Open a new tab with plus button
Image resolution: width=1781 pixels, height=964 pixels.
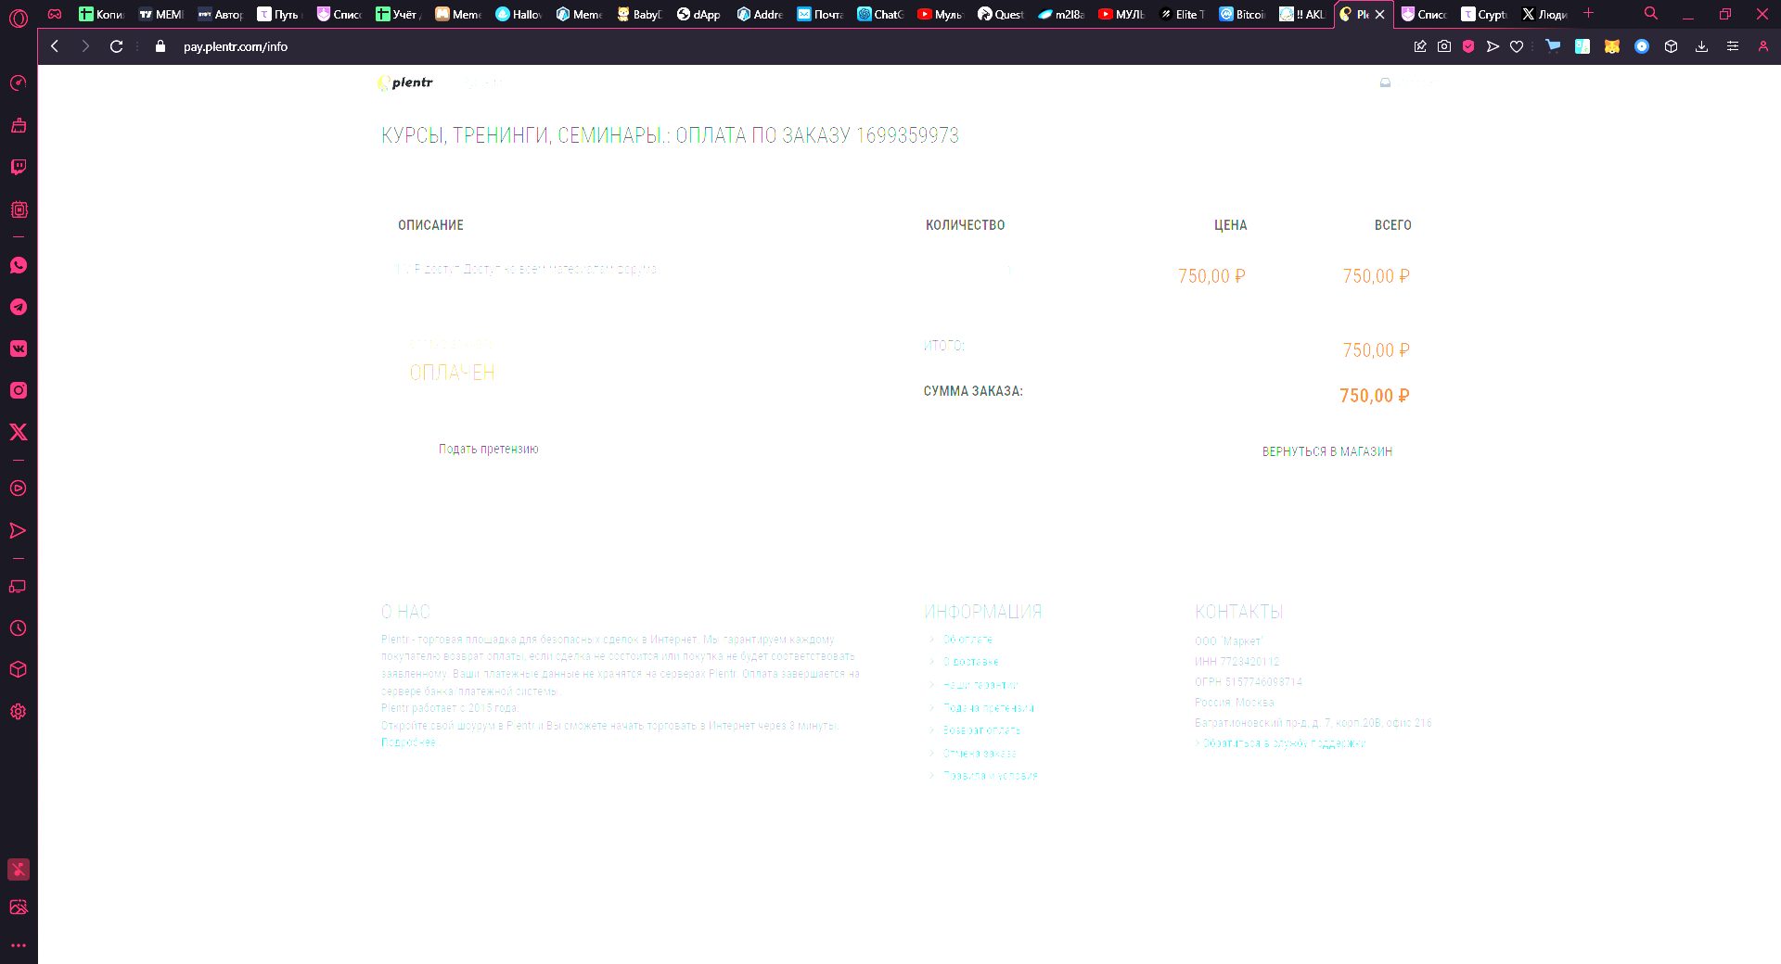coord(1588,13)
